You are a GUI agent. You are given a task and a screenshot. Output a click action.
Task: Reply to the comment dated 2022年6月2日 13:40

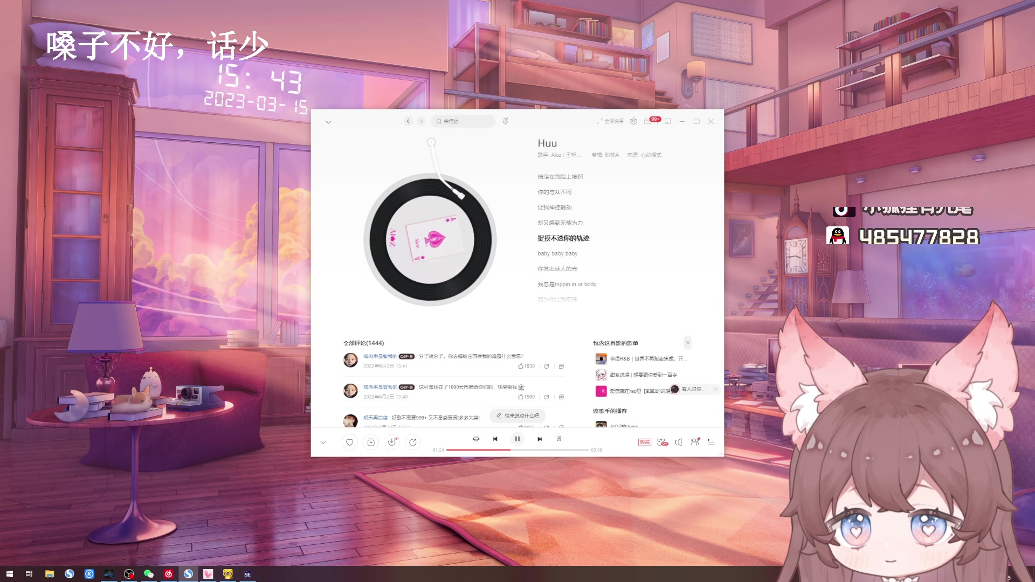[561, 397]
